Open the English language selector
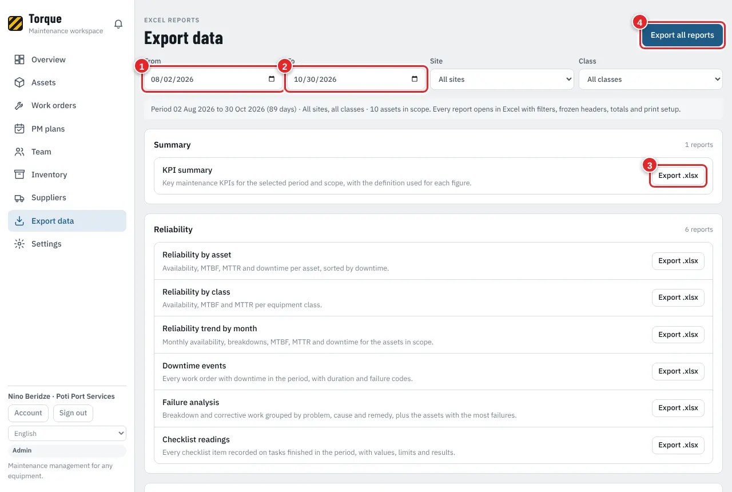This screenshot has width=732, height=492. pos(67,434)
